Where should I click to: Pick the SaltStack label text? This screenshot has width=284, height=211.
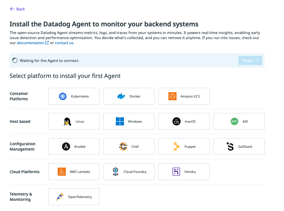245,147
